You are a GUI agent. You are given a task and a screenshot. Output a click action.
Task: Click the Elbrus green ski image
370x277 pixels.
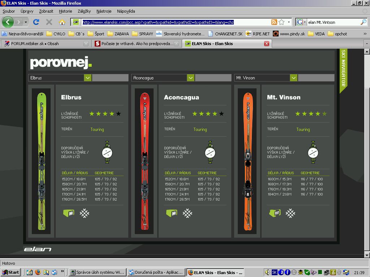[42, 161]
